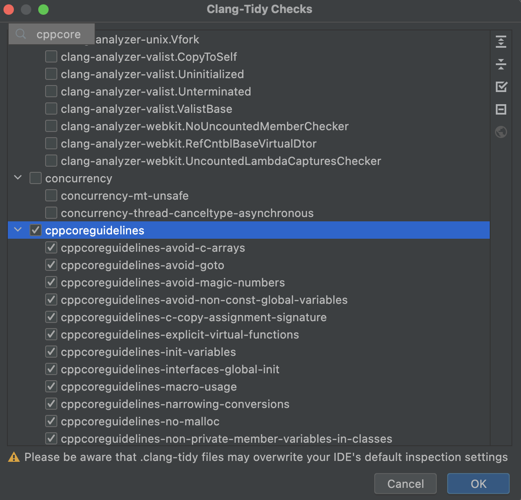
Task: Click the .clang-tidy files warning message
Action: 266,457
